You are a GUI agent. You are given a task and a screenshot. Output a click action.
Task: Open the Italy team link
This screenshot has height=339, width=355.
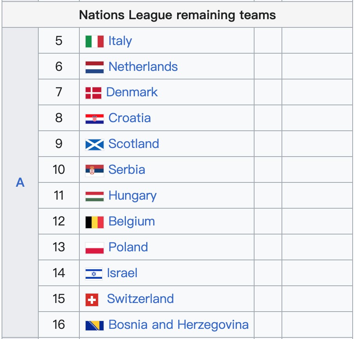(x=120, y=41)
